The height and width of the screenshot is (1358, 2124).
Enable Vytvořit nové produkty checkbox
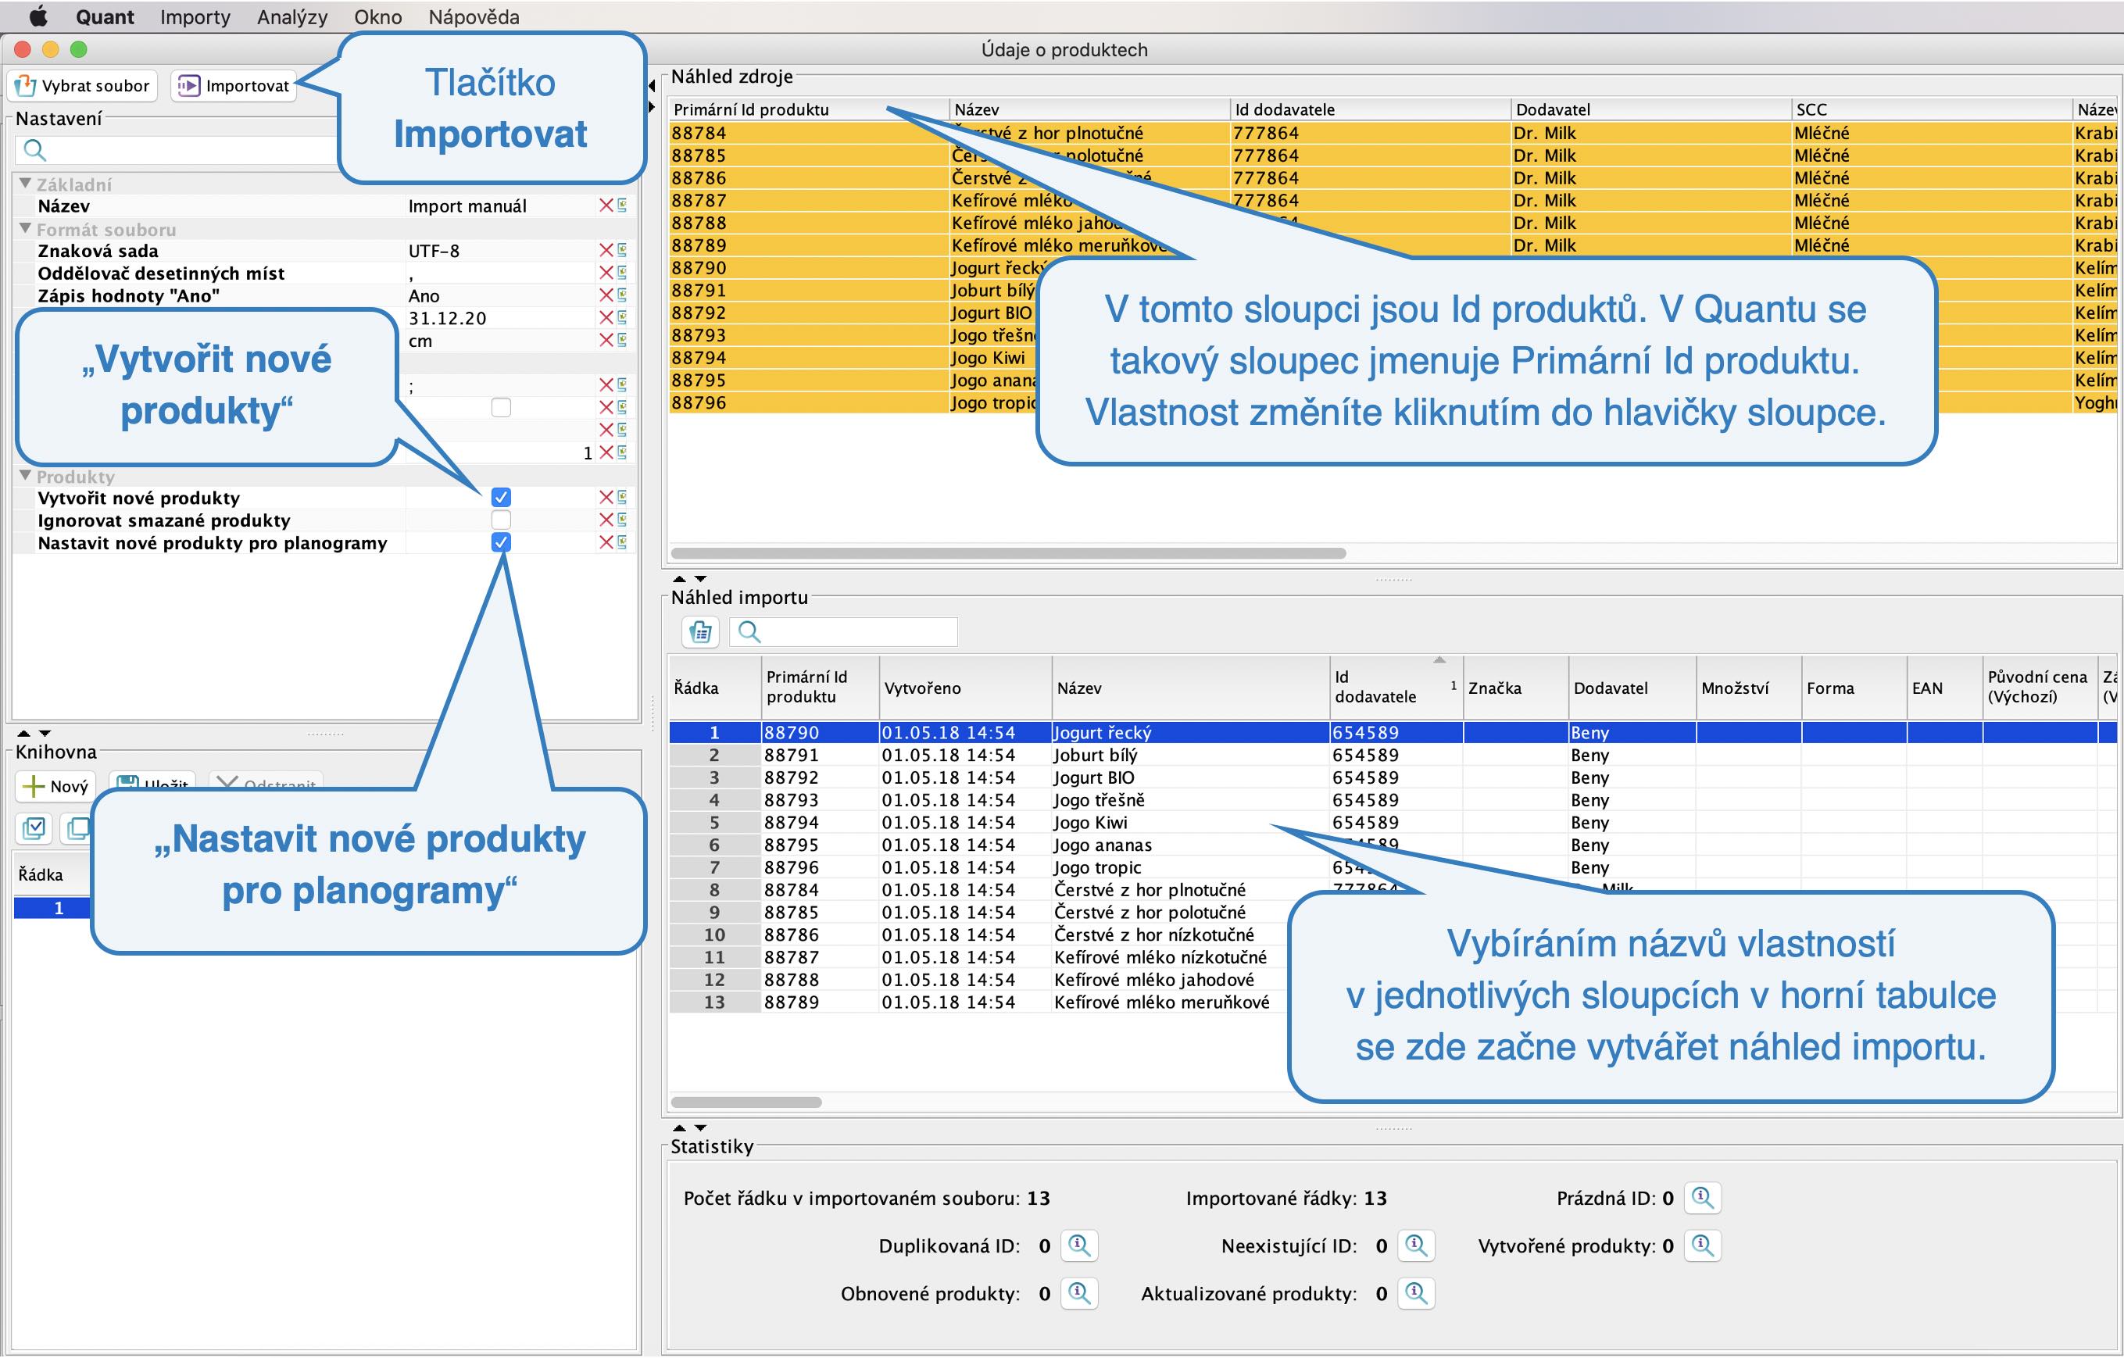coord(501,498)
